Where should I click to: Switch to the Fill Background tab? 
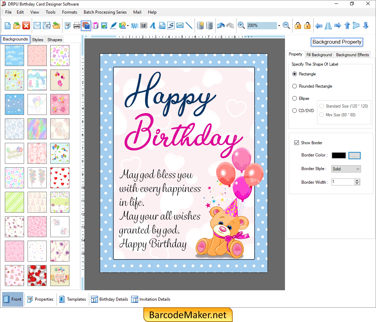pyautogui.click(x=319, y=55)
